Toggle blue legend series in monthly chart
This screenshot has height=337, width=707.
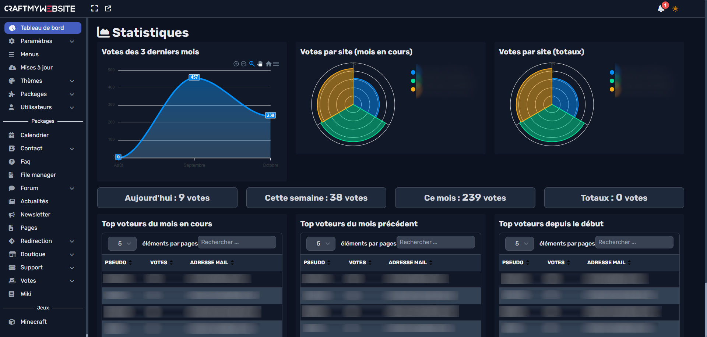[413, 72]
